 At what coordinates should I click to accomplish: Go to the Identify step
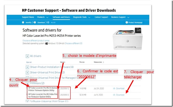pos(28,22)
